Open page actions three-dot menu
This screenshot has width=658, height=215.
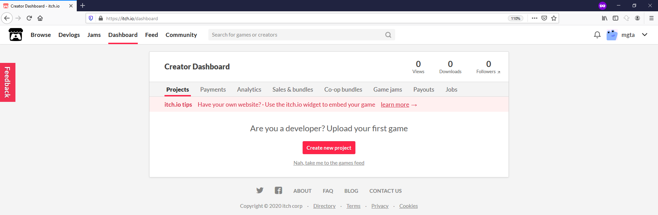535,18
